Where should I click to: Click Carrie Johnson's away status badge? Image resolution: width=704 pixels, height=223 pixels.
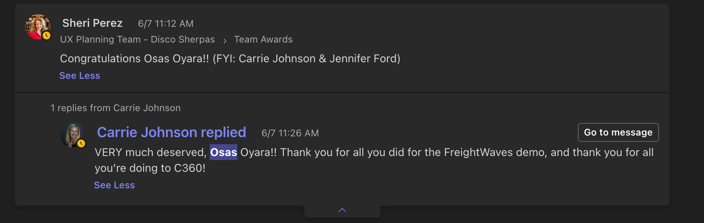pos(81,143)
